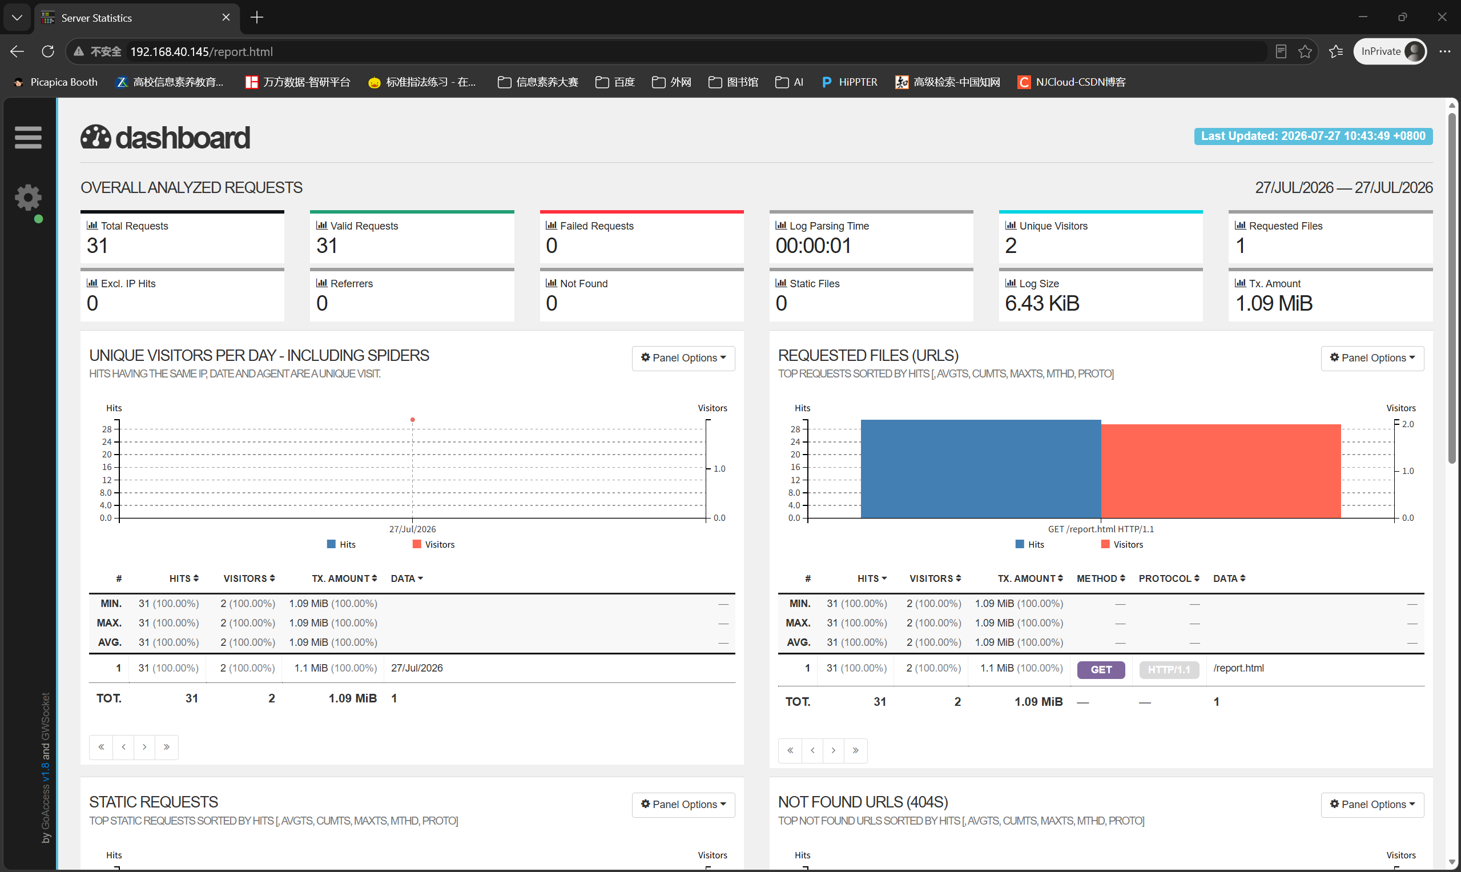Screen dimensions: 1461x872
Task: Open the 万方数据-智研平台 bookmark
Action: tap(298, 82)
